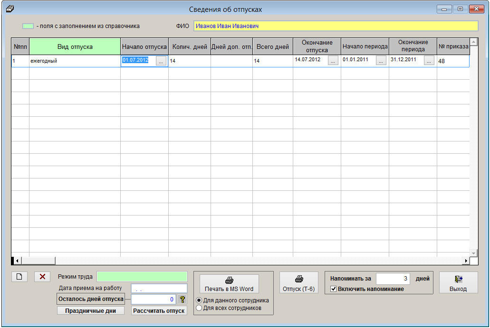
Task: Click empty Дней доп. отп. cell in row 1
Action: point(231,61)
